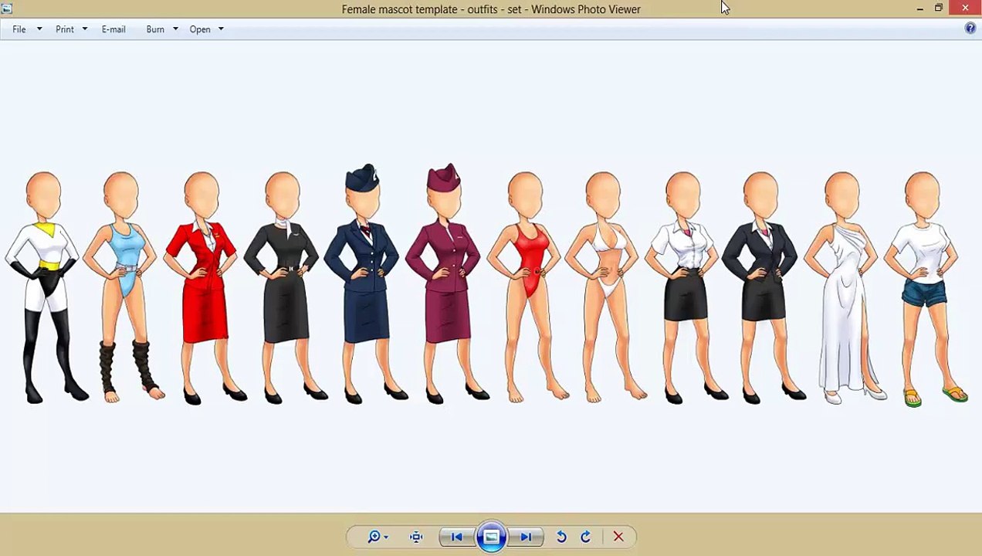Screen dimensions: 982x556
Task: Click the figure wearing denim shorts
Action: [926, 289]
